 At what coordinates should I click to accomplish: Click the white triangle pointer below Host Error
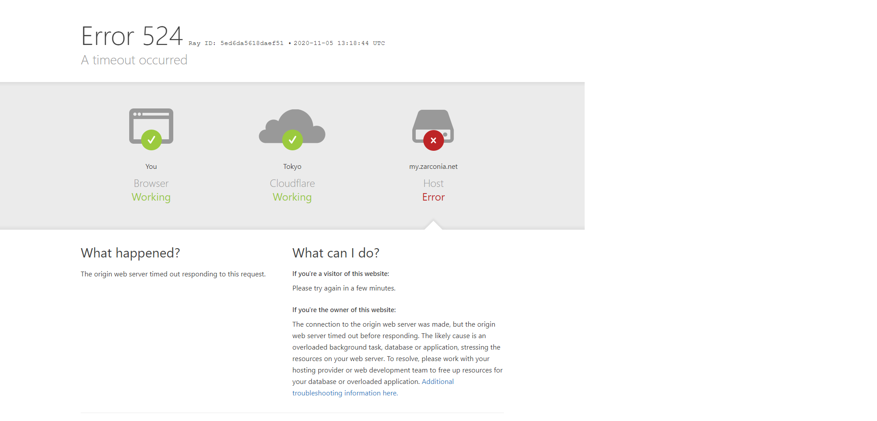click(x=433, y=225)
